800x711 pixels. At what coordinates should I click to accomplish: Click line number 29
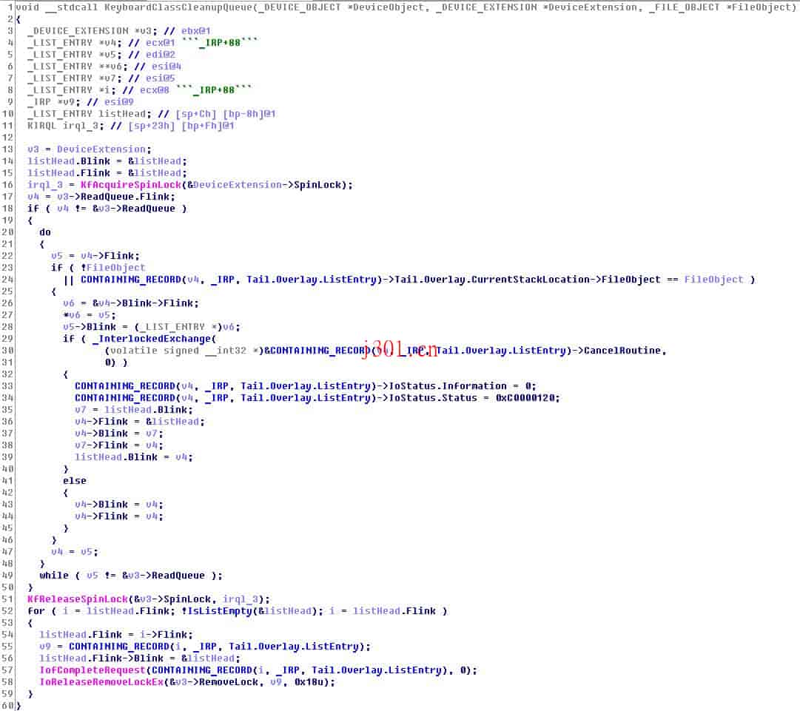(x=7, y=339)
